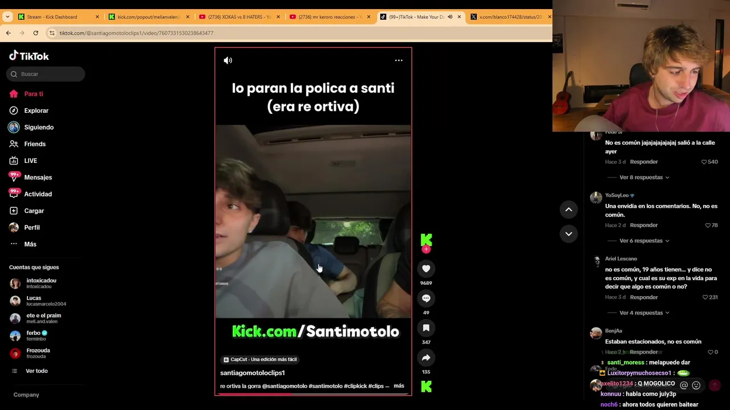Switch to mr keroro reacciones tab
The image size is (730, 410).
click(330, 17)
